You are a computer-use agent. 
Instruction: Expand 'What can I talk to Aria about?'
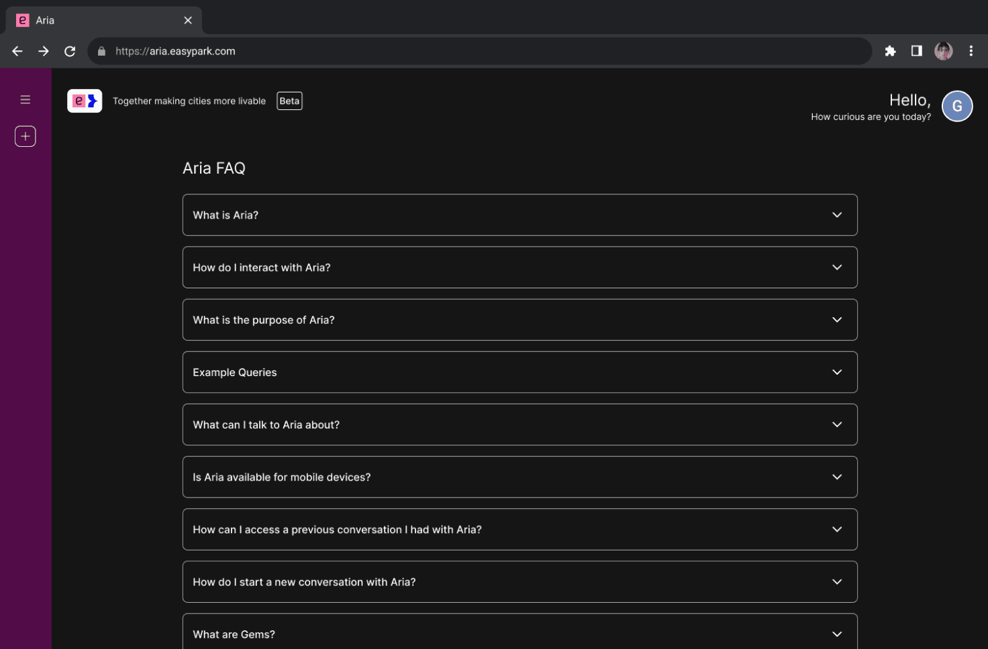point(520,424)
